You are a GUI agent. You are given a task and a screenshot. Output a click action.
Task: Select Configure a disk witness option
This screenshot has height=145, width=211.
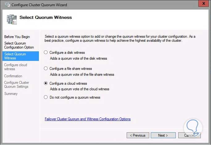click(x=46, y=53)
